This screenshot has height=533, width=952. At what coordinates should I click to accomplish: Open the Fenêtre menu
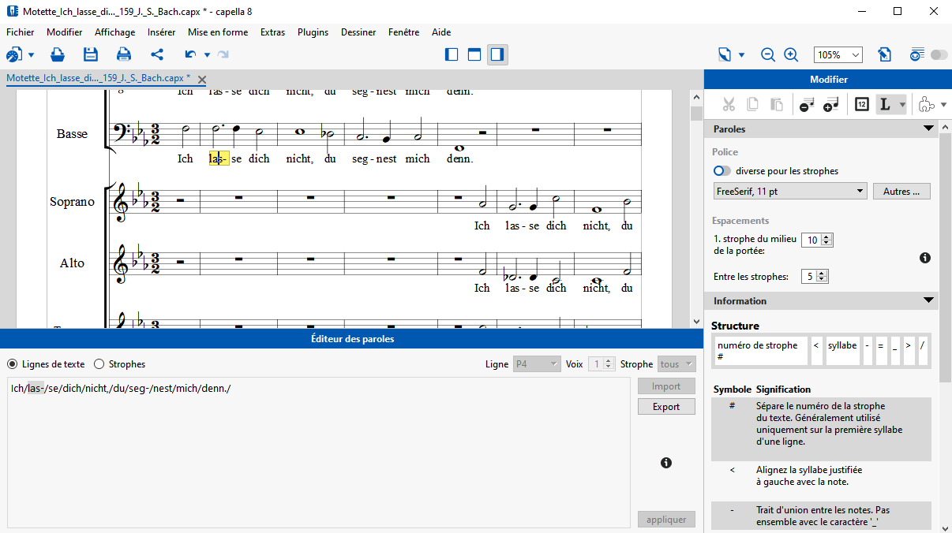[404, 32]
